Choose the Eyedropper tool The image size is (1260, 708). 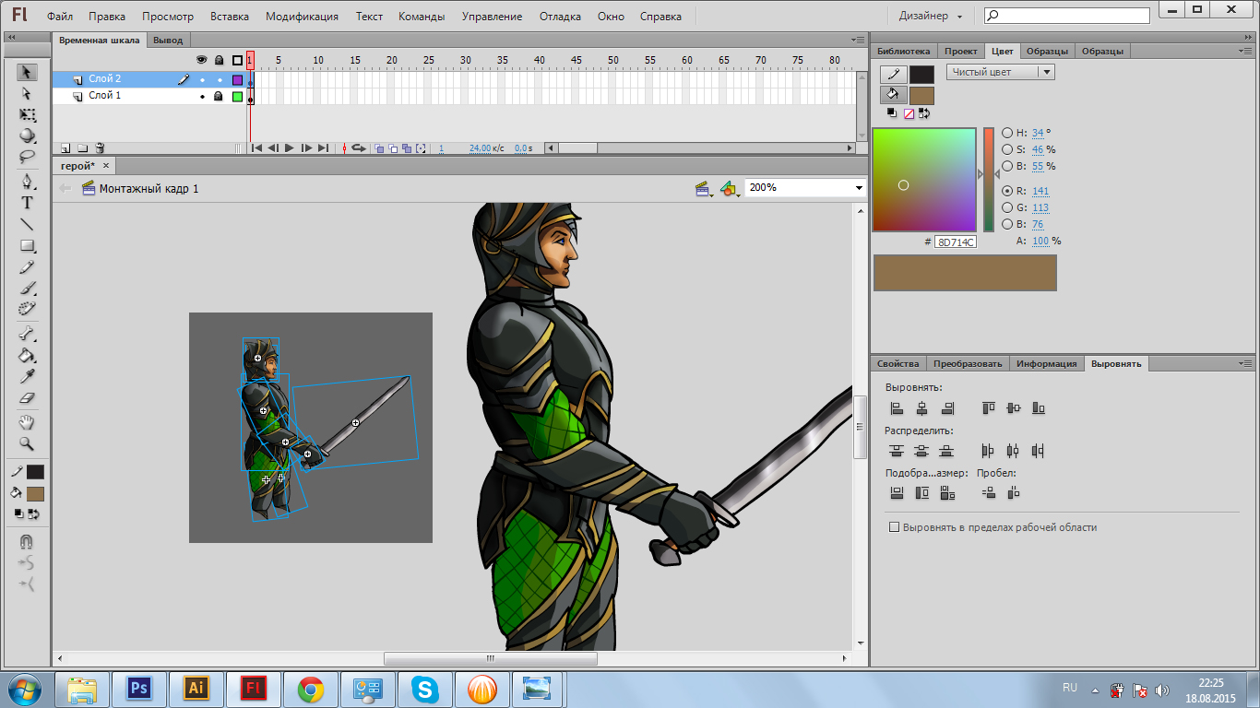(27, 377)
